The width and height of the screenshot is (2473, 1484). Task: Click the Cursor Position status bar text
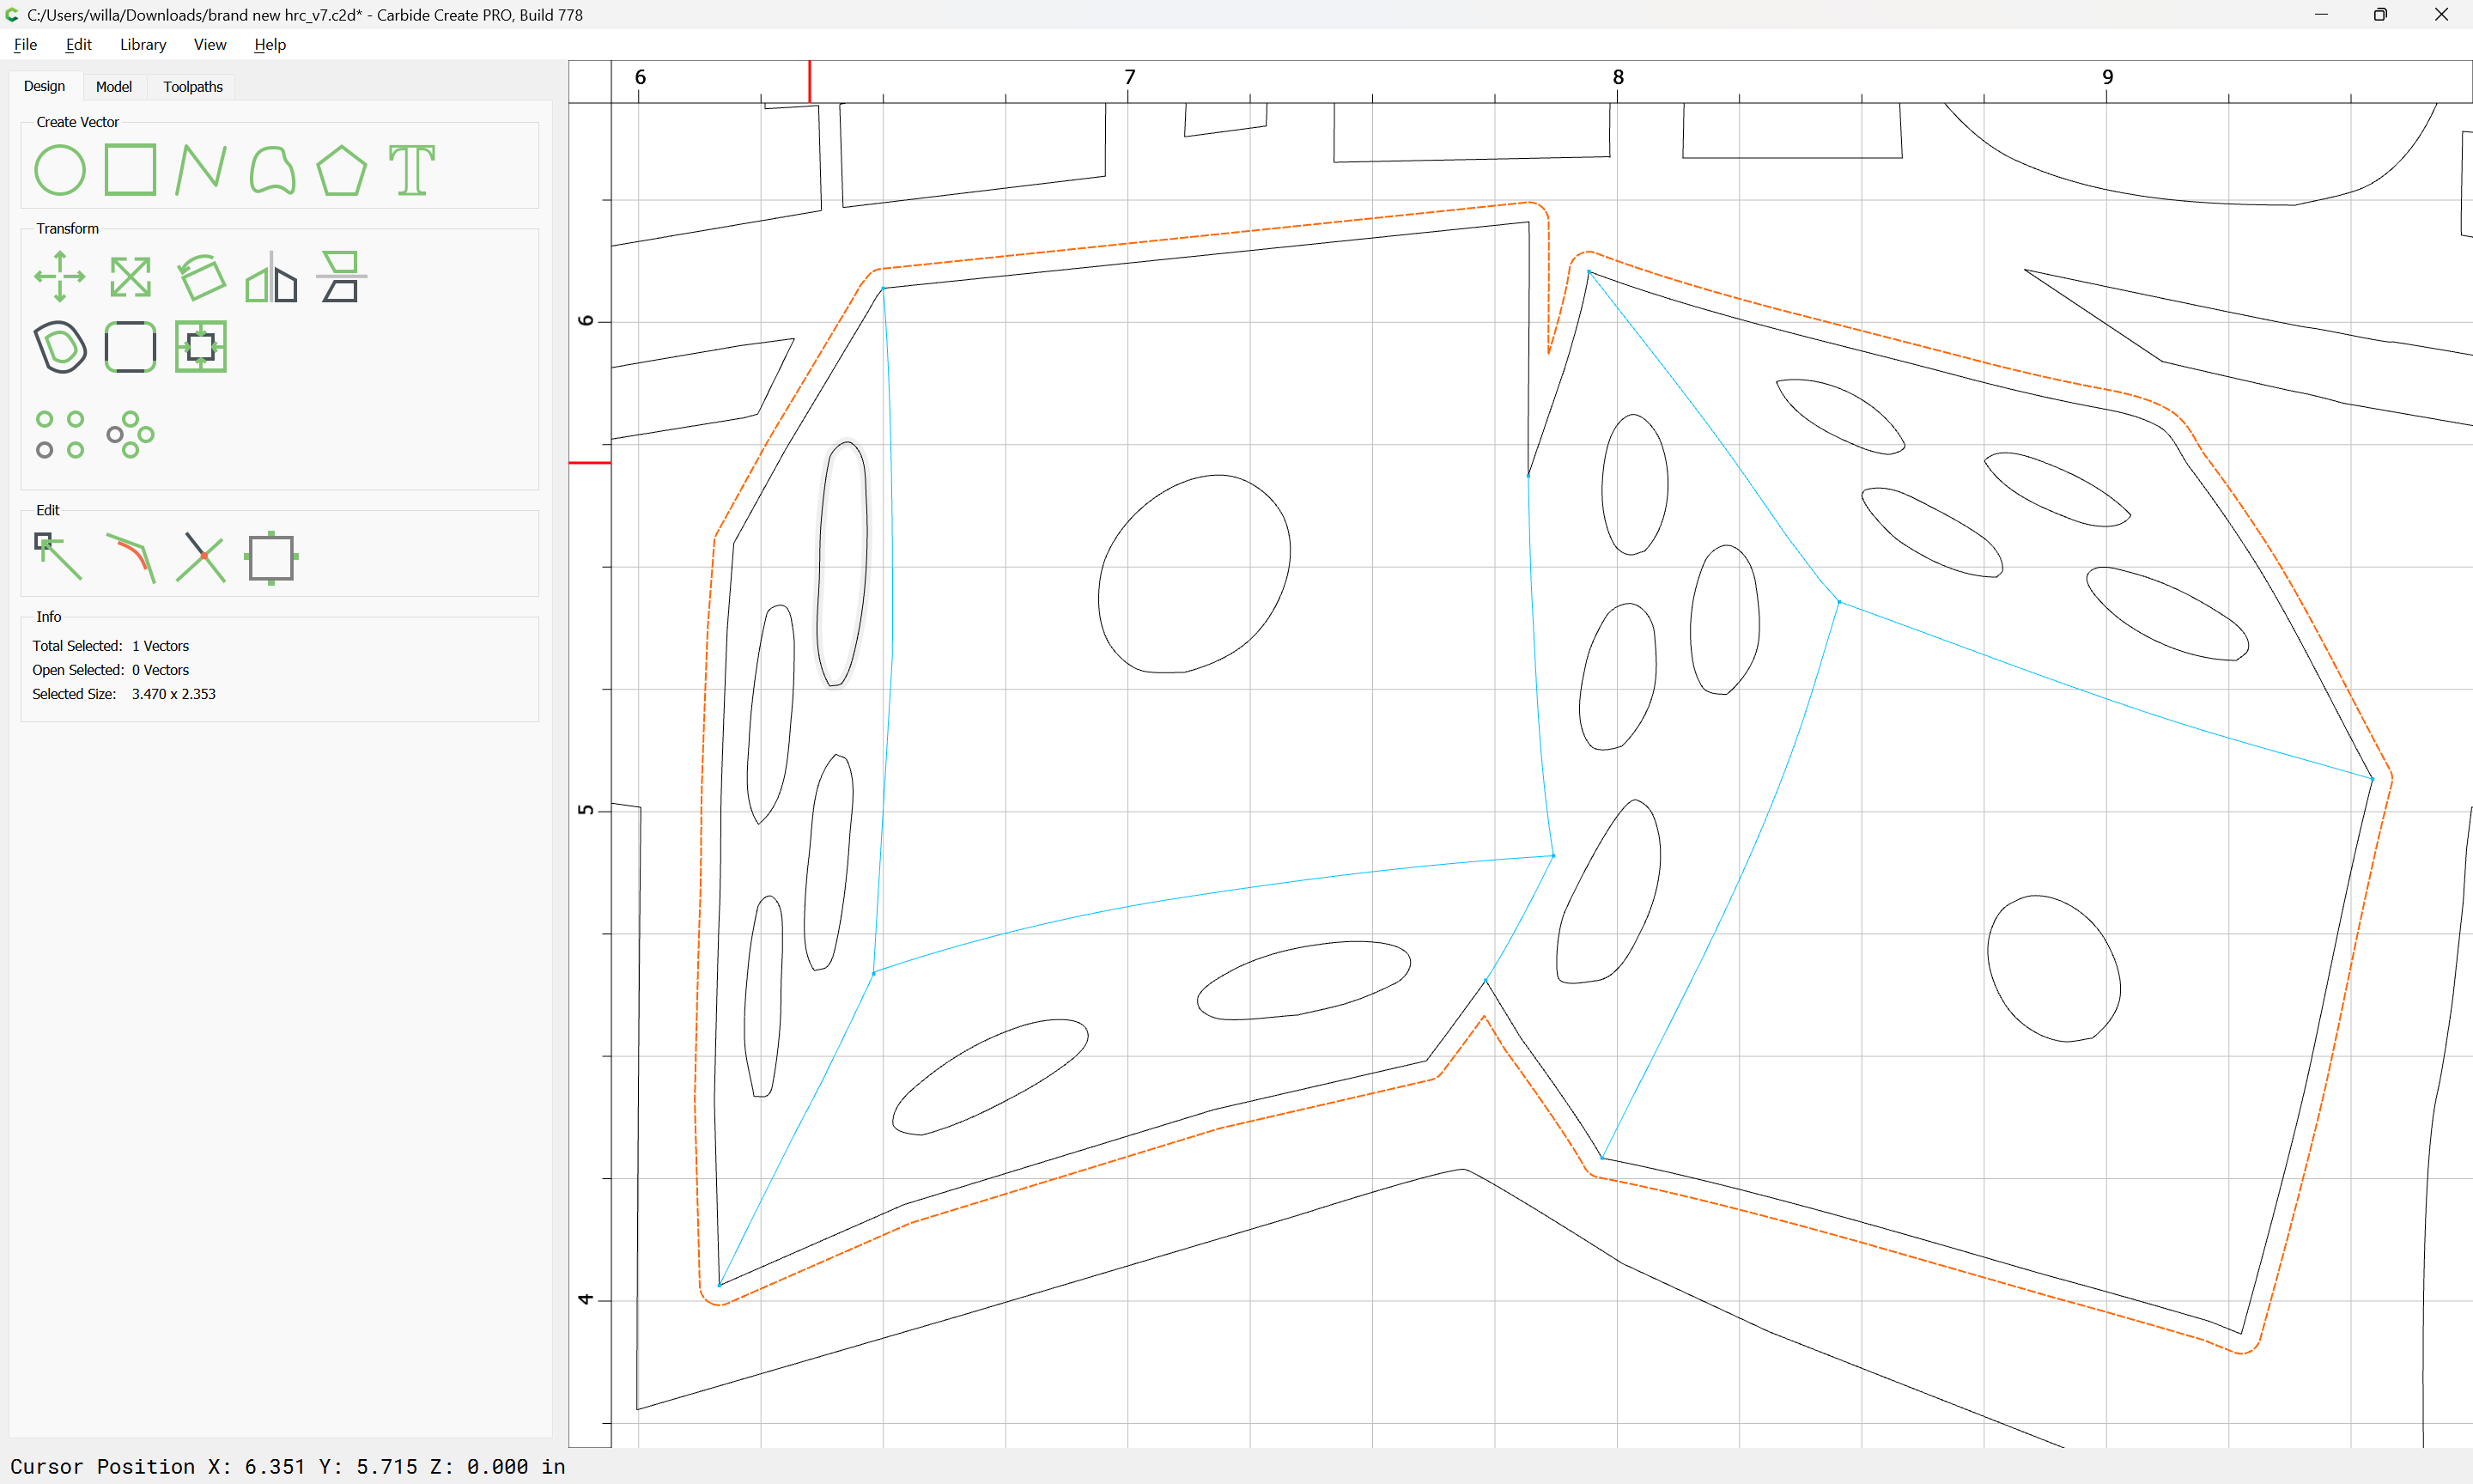[288, 1466]
